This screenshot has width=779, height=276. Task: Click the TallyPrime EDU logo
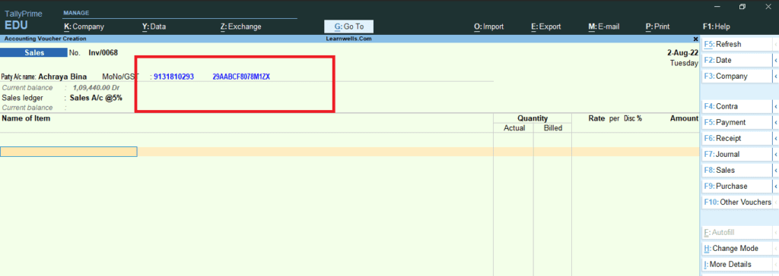coord(24,20)
